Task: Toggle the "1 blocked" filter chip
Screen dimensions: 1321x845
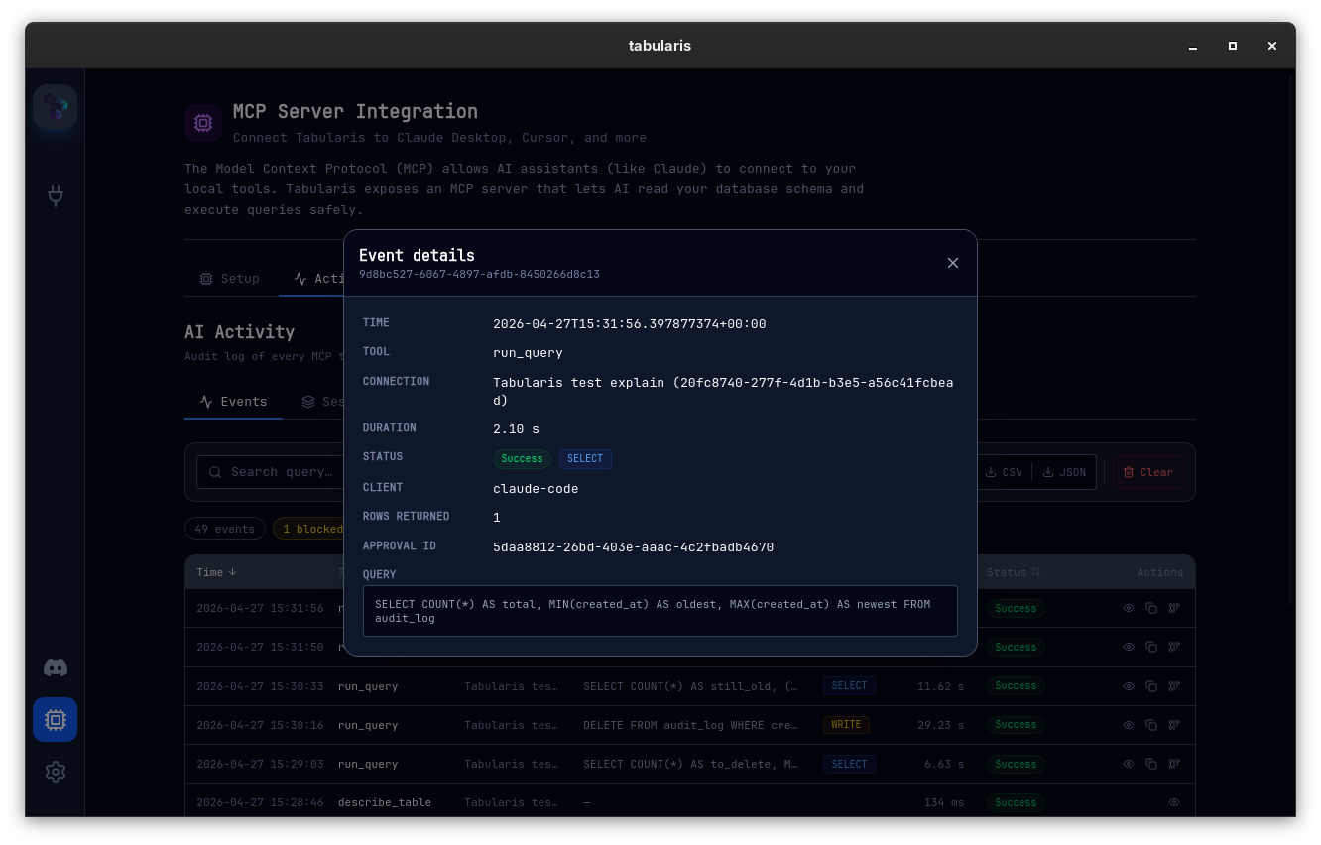Action: (309, 529)
